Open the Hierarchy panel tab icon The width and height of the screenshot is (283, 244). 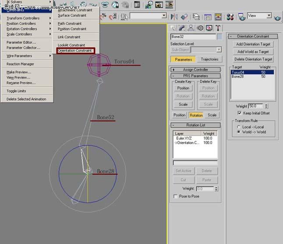191,28
